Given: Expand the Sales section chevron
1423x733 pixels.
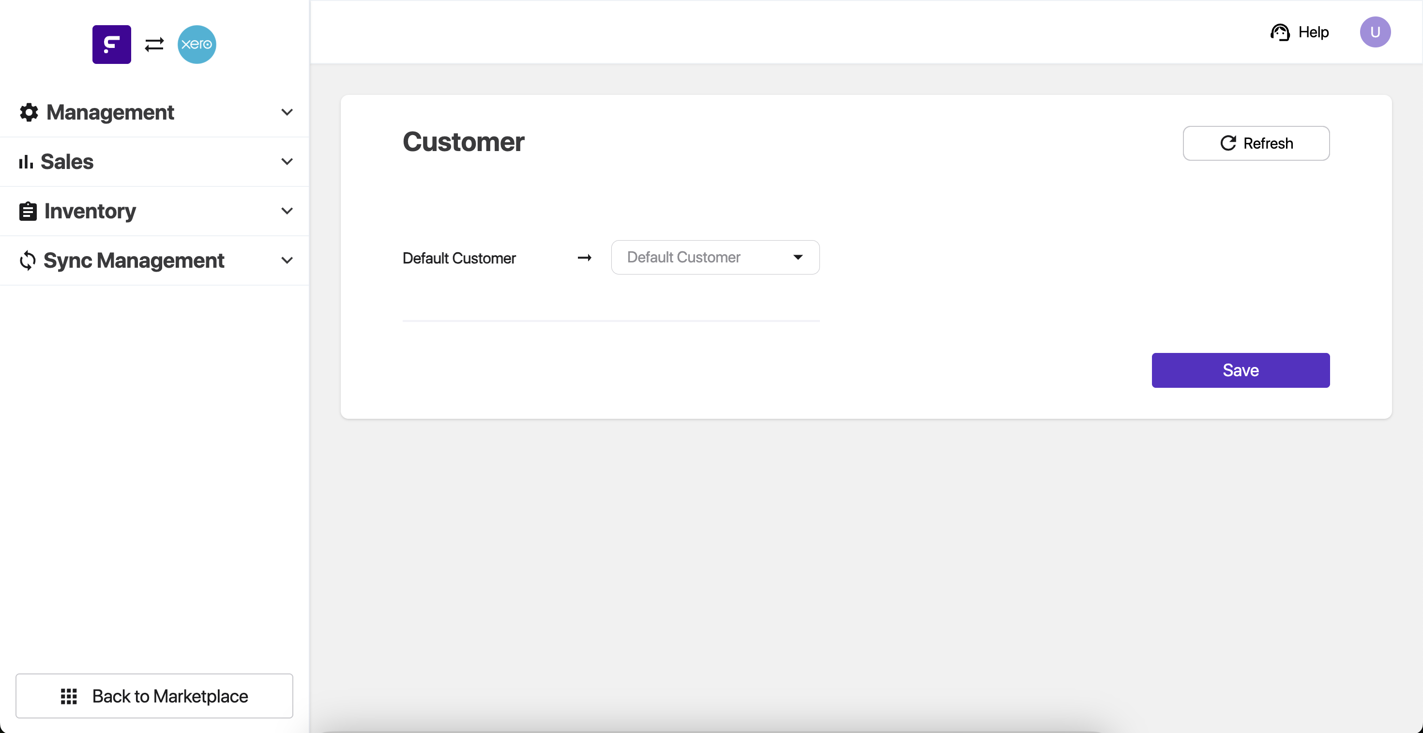Looking at the screenshot, I should 287,161.
